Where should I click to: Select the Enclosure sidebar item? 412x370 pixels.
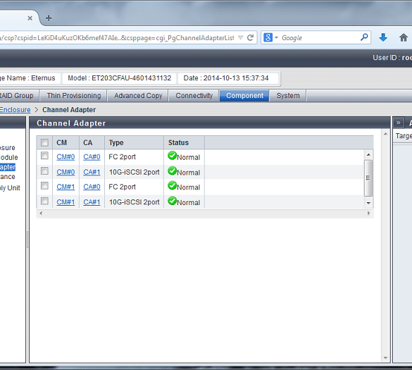(8, 148)
